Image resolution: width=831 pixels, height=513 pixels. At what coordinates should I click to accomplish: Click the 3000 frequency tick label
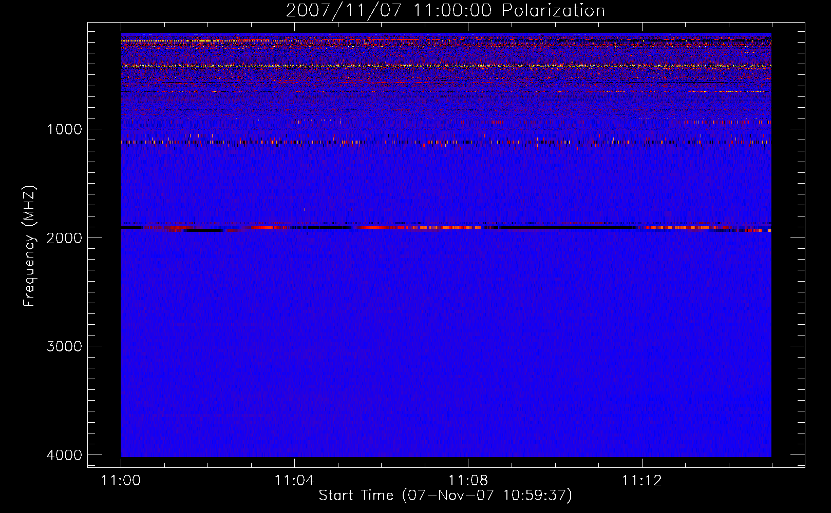(64, 346)
